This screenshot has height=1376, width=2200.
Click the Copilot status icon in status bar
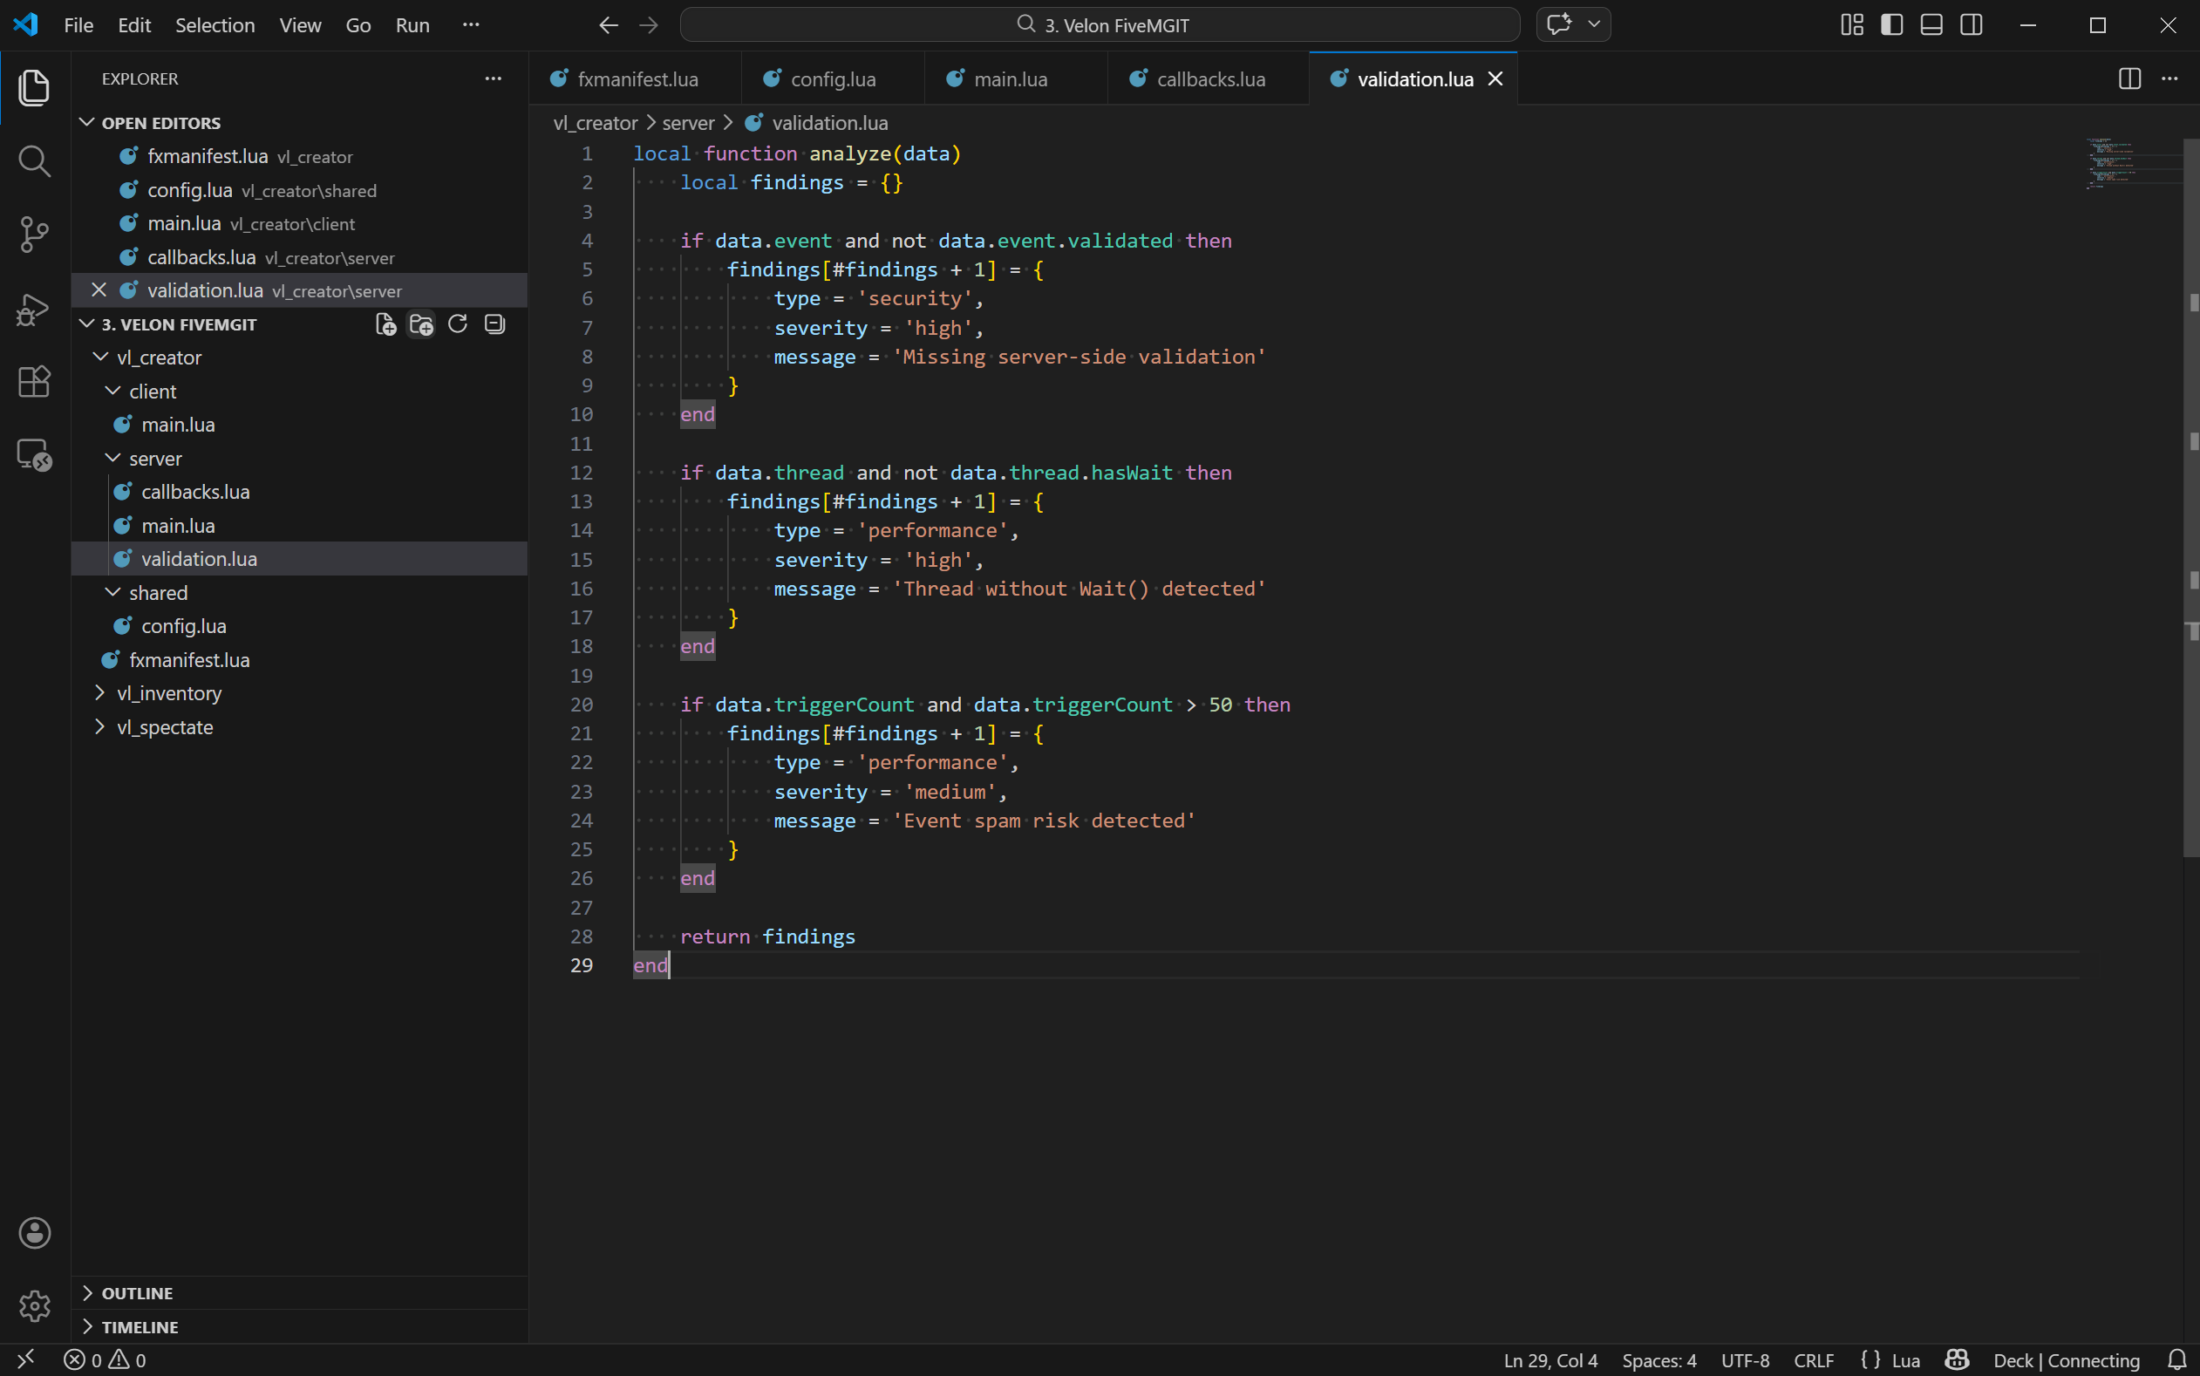[1957, 1359]
